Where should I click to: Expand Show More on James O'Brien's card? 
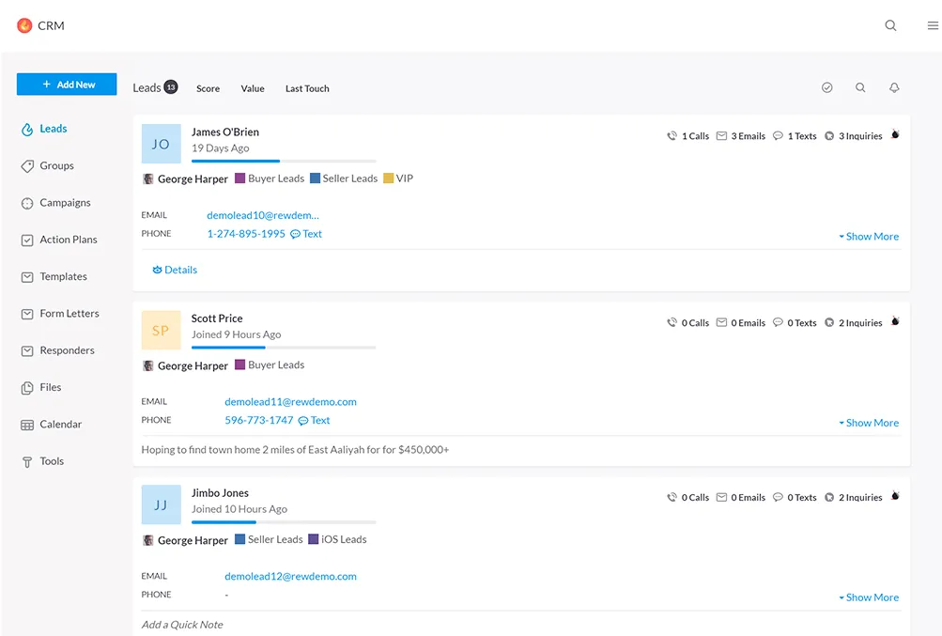coord(869,237)
